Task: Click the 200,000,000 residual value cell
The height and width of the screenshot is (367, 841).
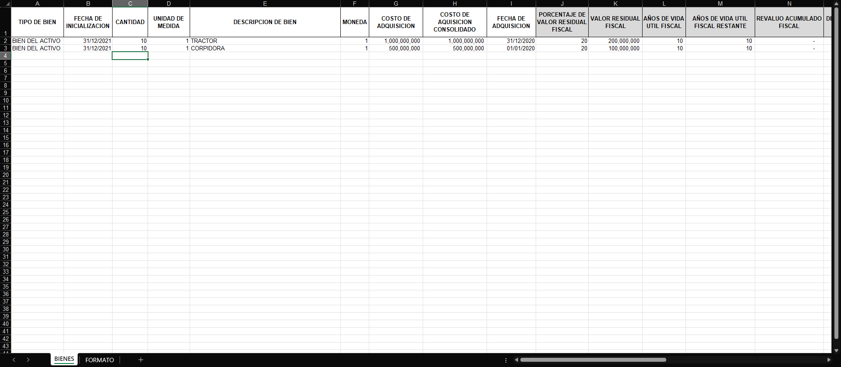Action: tap(615, 41)
